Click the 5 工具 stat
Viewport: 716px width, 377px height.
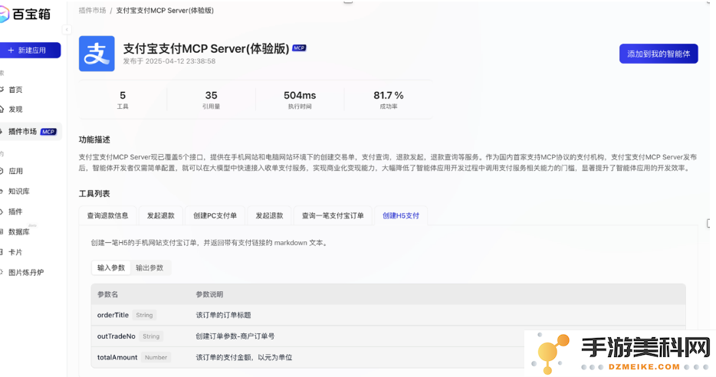point(123,100)
